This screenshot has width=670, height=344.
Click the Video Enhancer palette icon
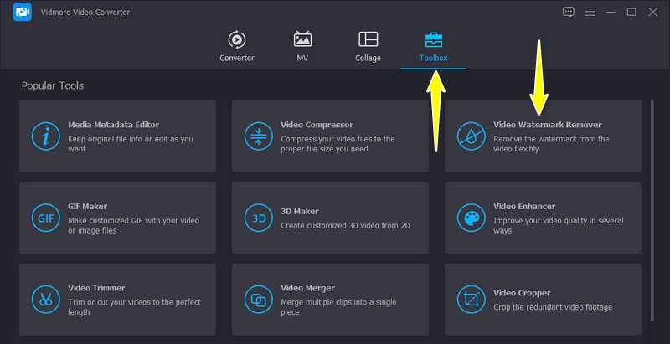[x=471, y=218]
